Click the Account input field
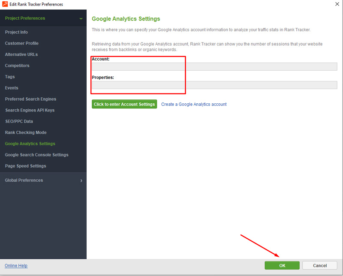 [214, 67]
